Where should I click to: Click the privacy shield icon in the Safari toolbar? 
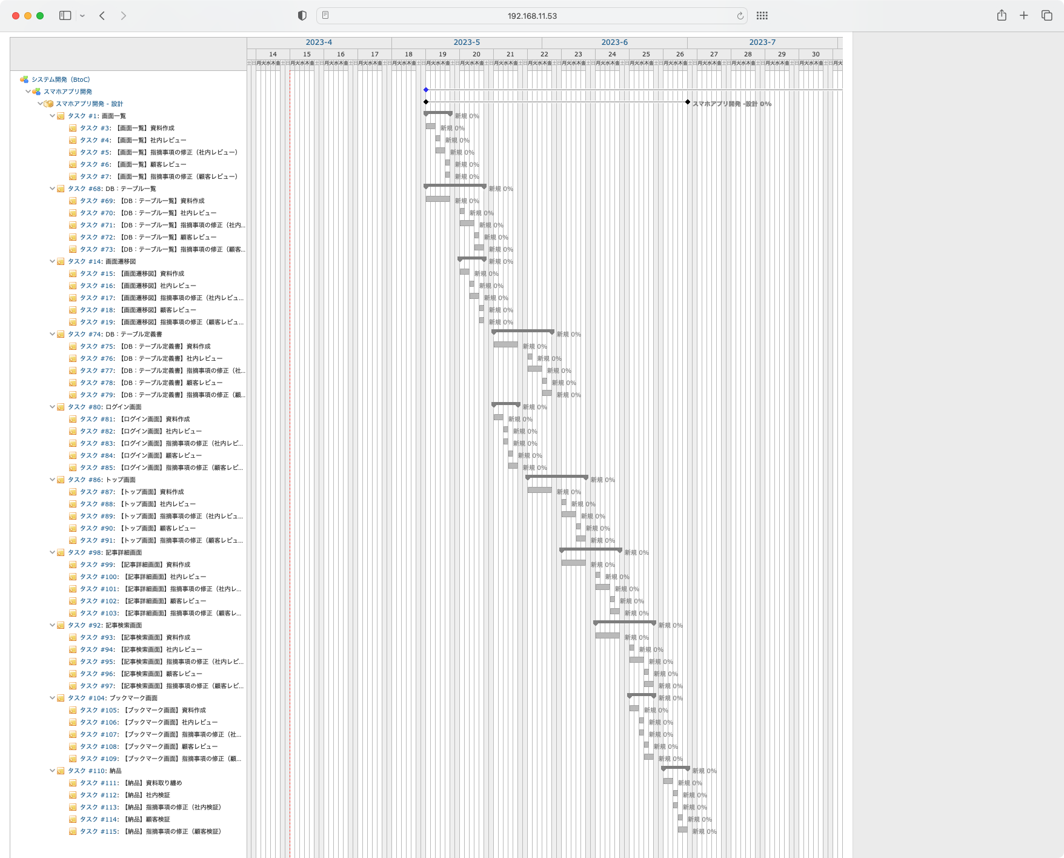[301, 16]
